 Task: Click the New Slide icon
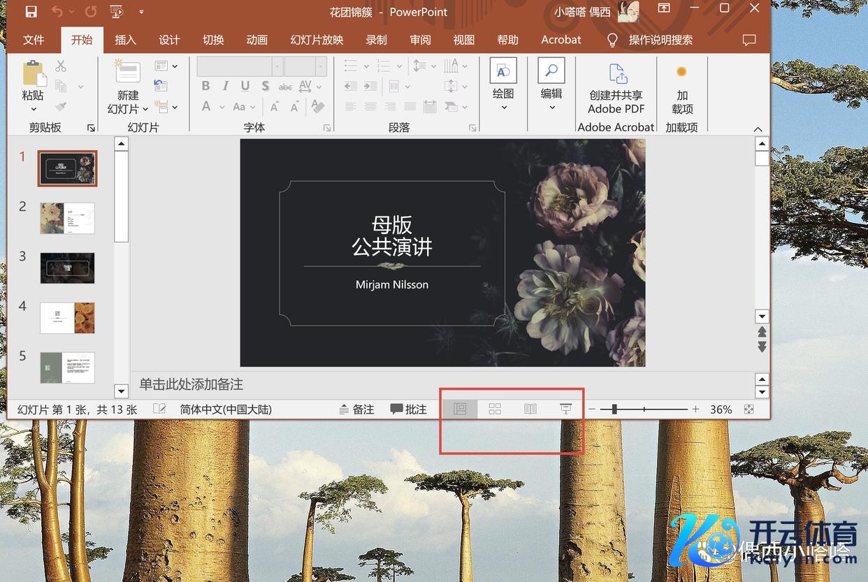pos(128,74)
